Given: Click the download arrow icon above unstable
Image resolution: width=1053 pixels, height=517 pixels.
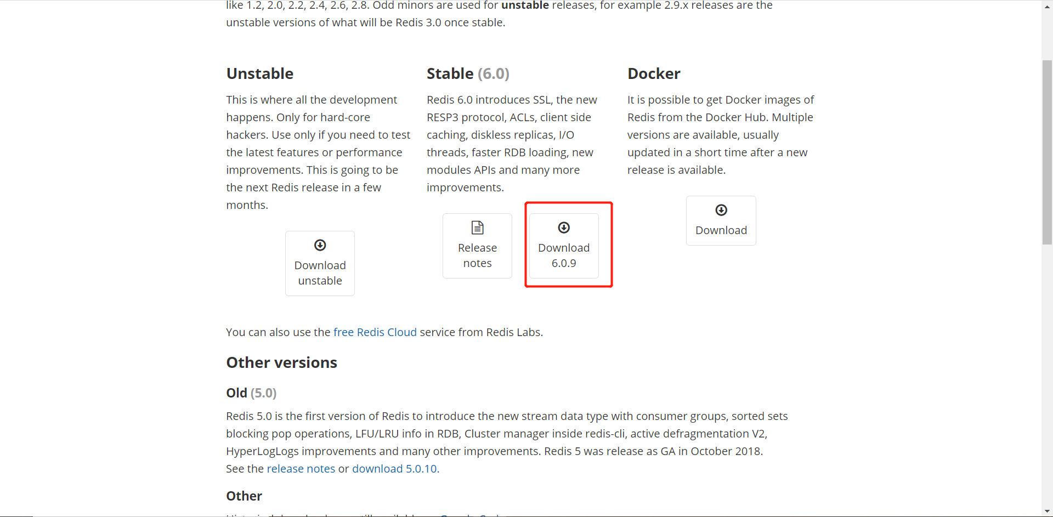Looking at the screenshot, I should (320, 245).
